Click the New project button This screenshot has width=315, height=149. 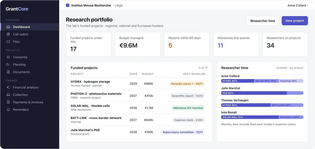coord(295,21)
